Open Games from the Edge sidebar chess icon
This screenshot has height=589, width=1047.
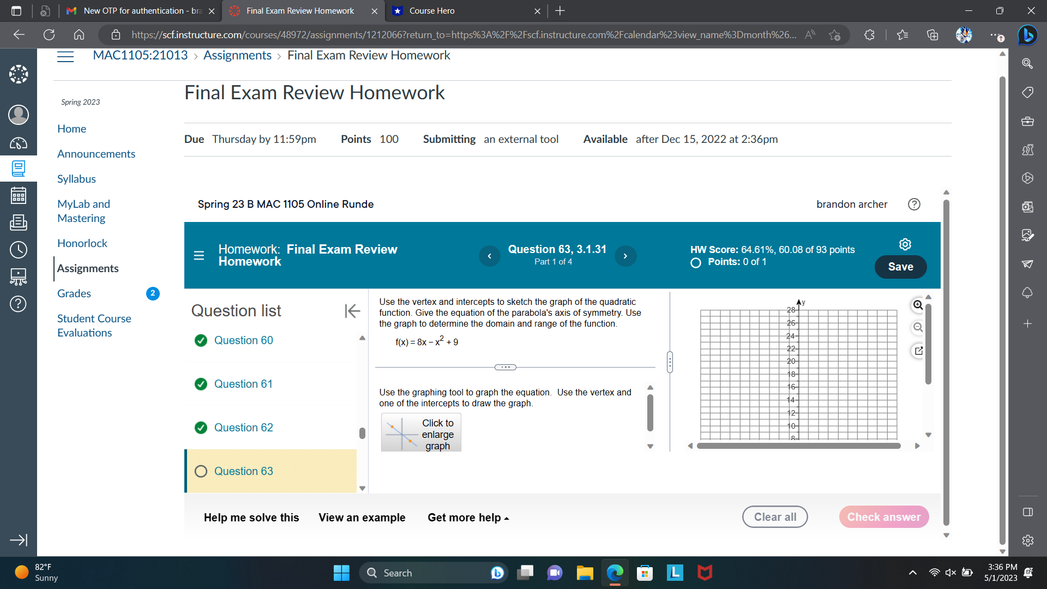[x=1027, y=150]
